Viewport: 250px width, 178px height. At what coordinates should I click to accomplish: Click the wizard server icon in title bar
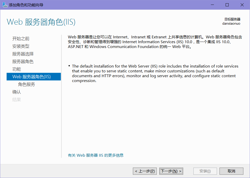(5, 5)
